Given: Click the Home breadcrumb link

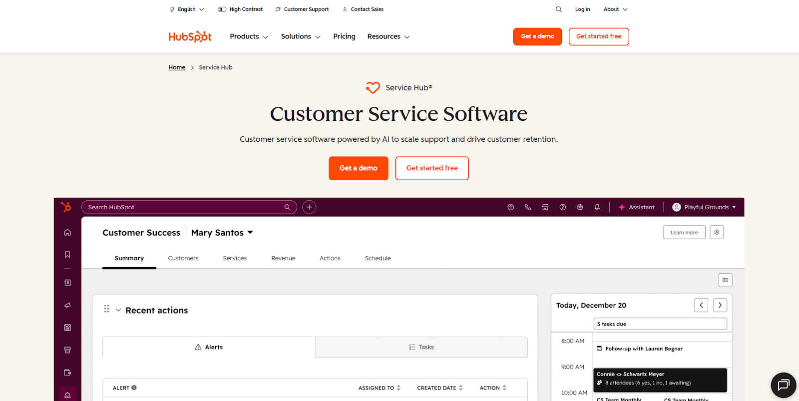Looking at the screenshot, I should (177, 67).
